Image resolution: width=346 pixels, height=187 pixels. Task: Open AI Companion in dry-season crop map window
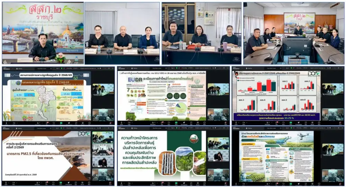coord(69,123)
